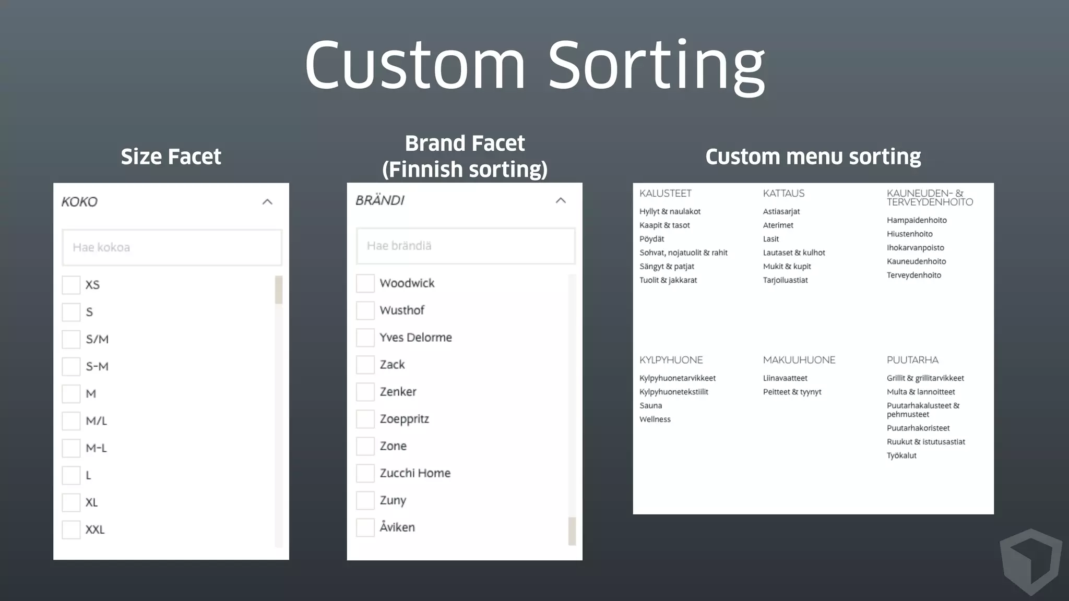Select the Kauneudenhoito link

coord(917,261)
